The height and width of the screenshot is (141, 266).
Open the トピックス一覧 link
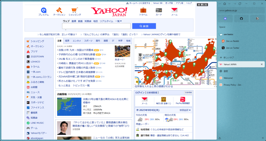pyautogui.click(x=81, y=85)
